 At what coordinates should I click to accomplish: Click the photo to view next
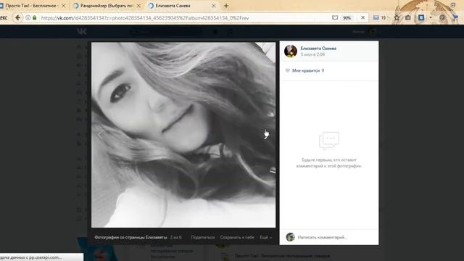point(183,135)
